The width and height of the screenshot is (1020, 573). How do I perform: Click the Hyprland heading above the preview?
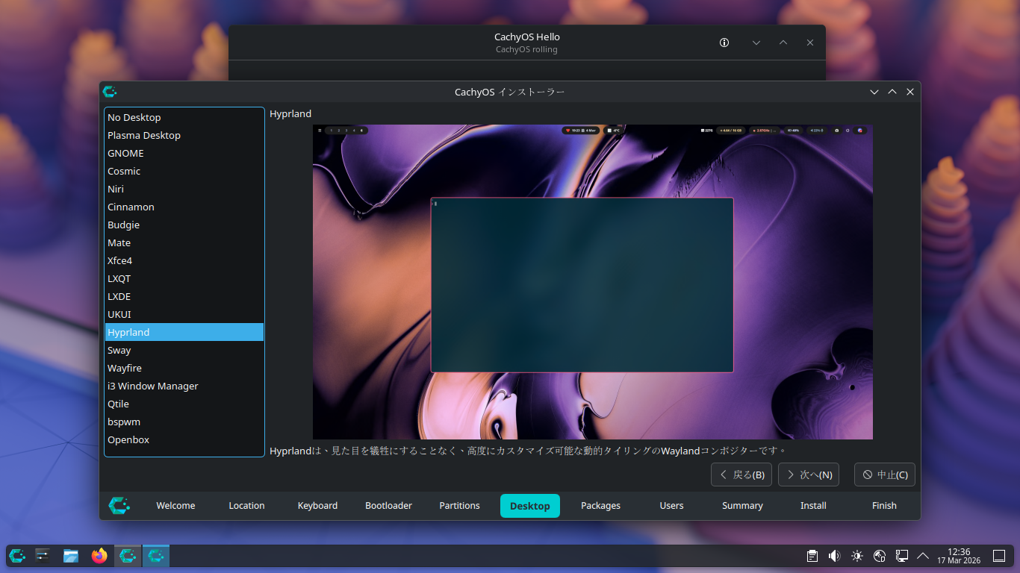(290, 114)
